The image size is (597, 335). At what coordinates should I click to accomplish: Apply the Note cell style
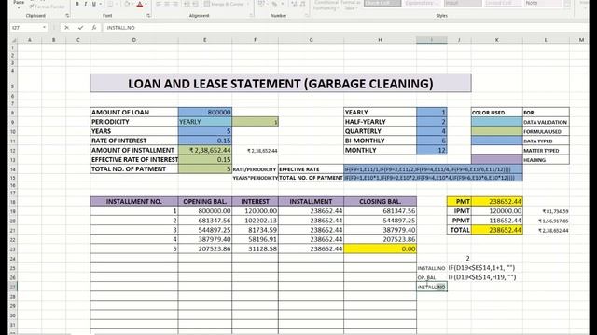click(x=543, y=3)
